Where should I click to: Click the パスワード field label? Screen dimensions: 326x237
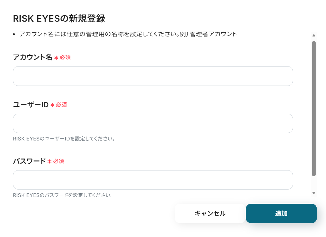tap(29, 161)
